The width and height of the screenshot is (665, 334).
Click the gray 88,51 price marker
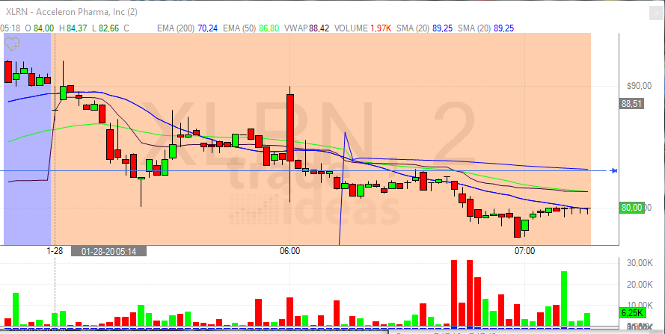pos(631,103)
